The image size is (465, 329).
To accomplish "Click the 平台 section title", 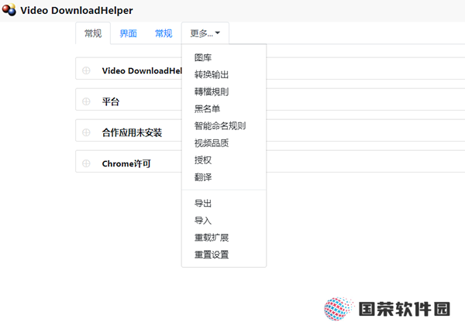I will click(111, 101).
